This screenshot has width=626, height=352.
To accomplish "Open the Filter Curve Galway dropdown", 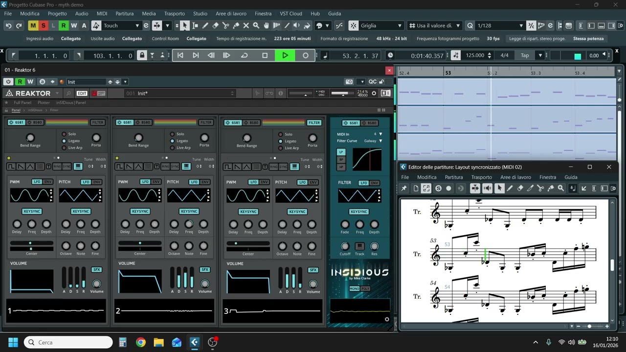I will tap(380, 141).
